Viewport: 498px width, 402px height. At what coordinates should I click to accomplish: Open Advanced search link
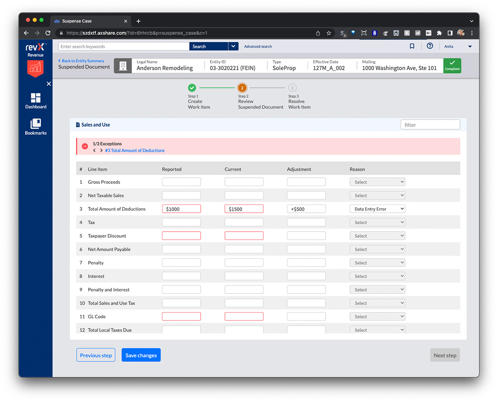pos(258,46)
